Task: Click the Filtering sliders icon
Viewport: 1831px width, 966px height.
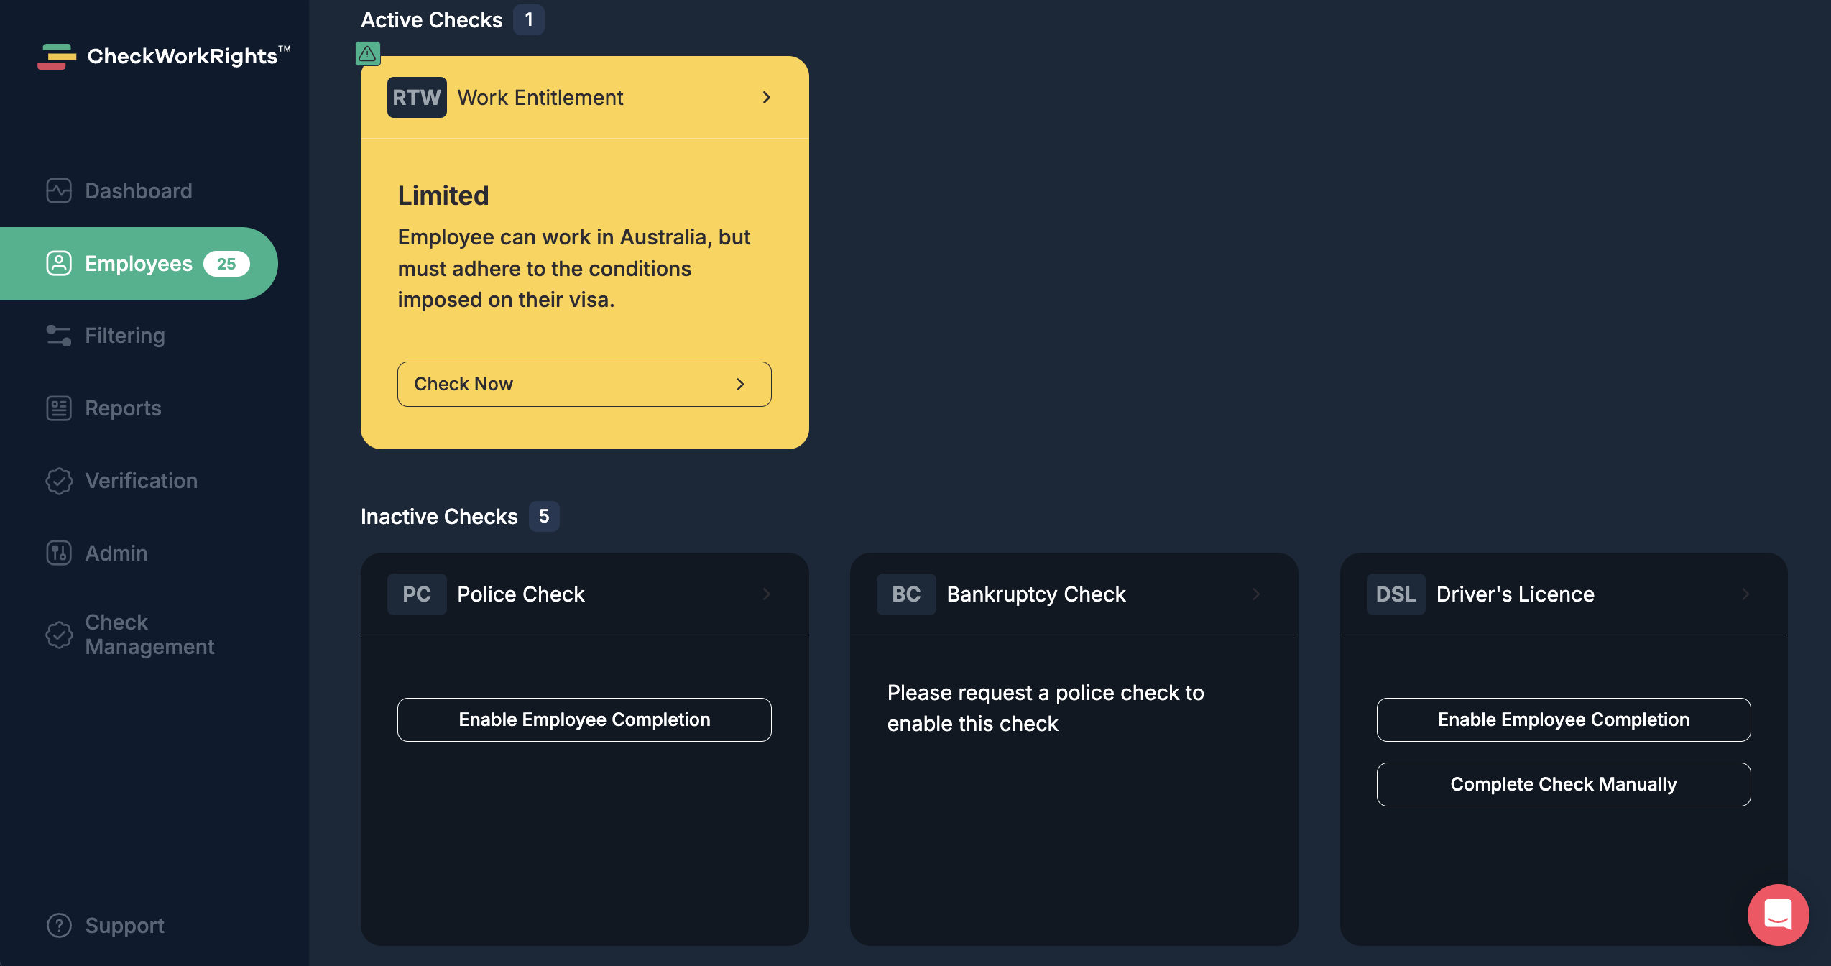Action: [x=59, y=335]
